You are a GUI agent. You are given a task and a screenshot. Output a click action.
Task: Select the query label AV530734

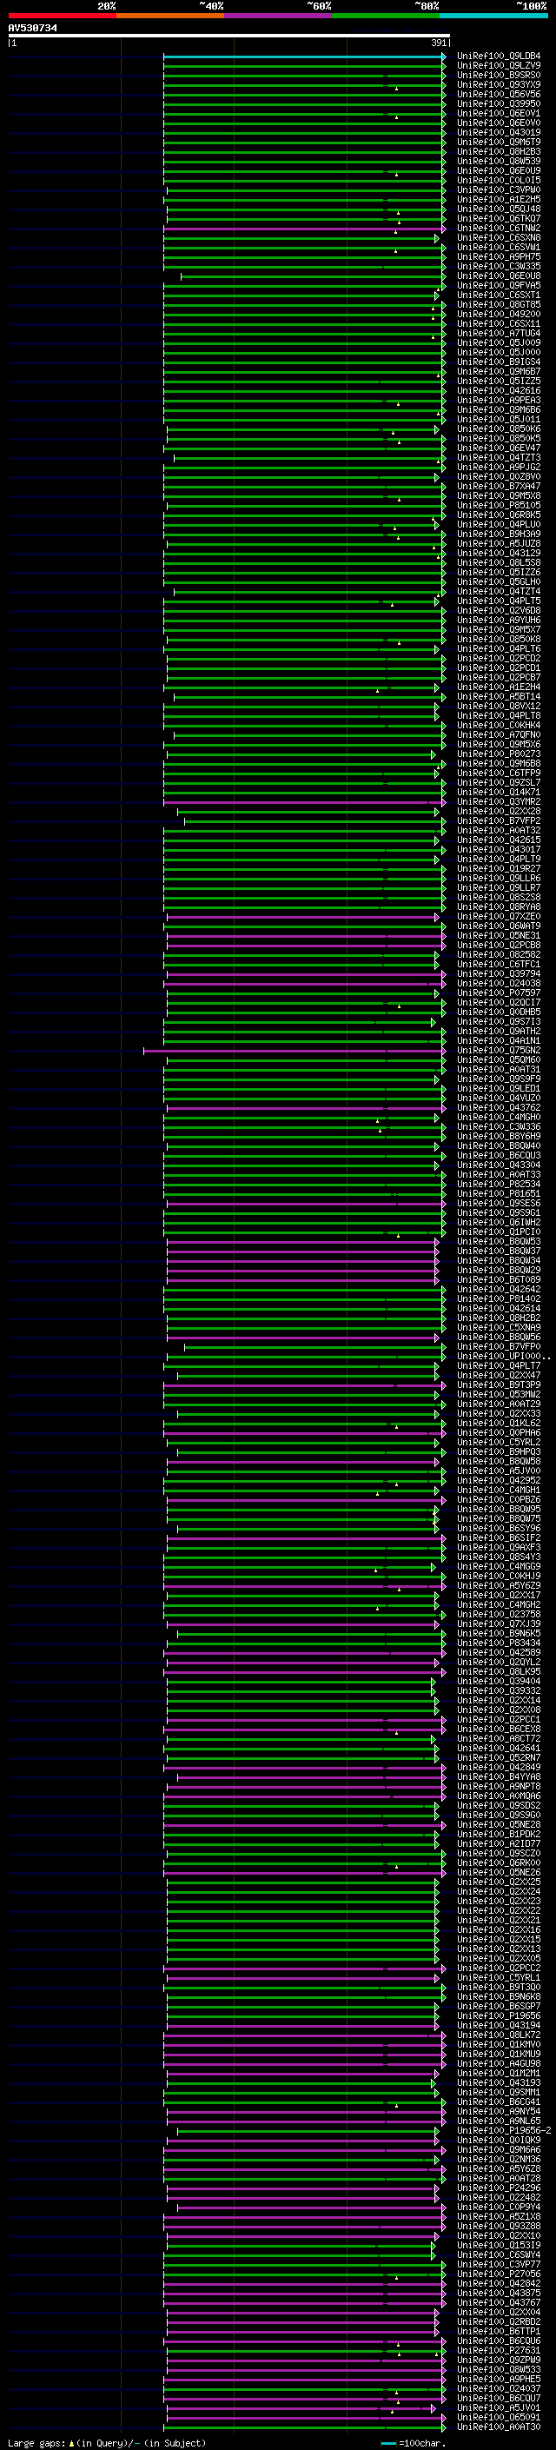click(x=32, y=29)
